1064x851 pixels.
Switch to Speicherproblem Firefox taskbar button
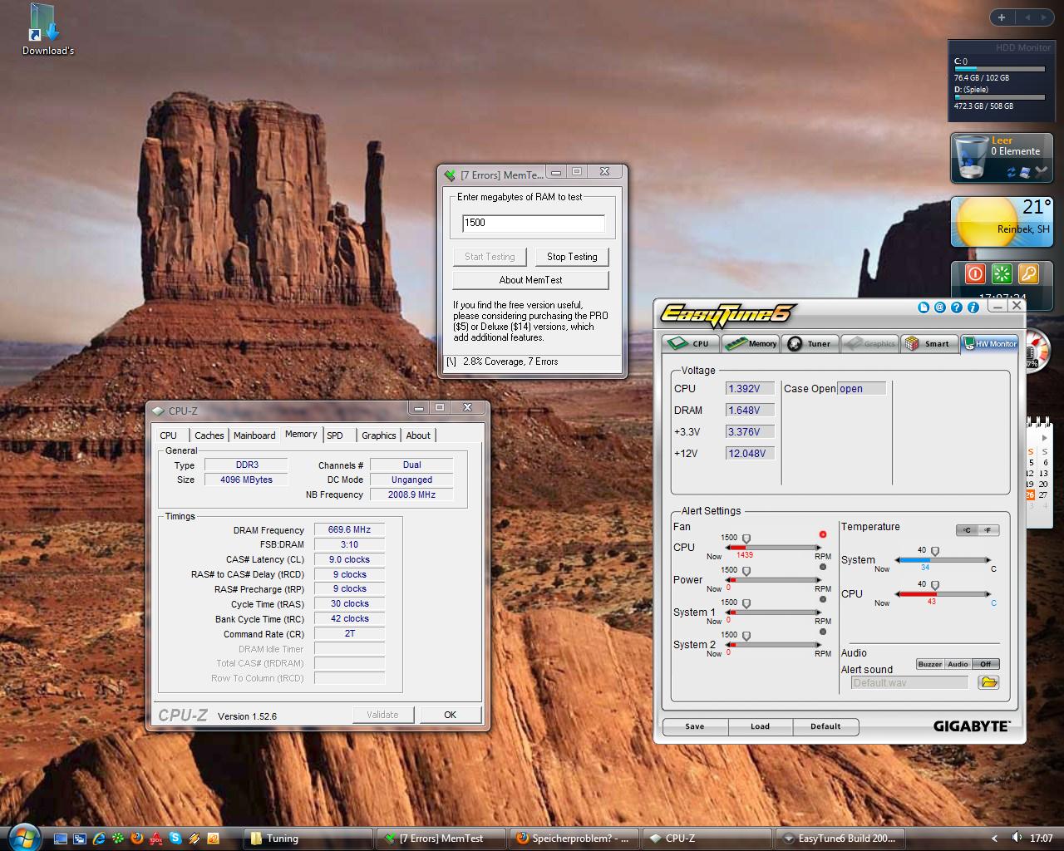573,838
